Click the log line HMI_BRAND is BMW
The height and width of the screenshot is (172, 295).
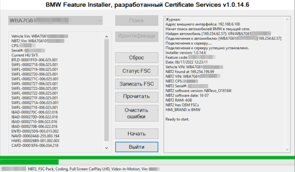(183, 110)
